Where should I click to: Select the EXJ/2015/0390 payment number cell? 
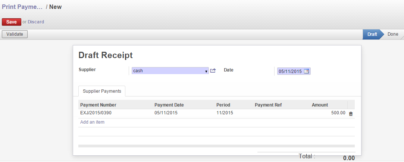pos(96,112)
